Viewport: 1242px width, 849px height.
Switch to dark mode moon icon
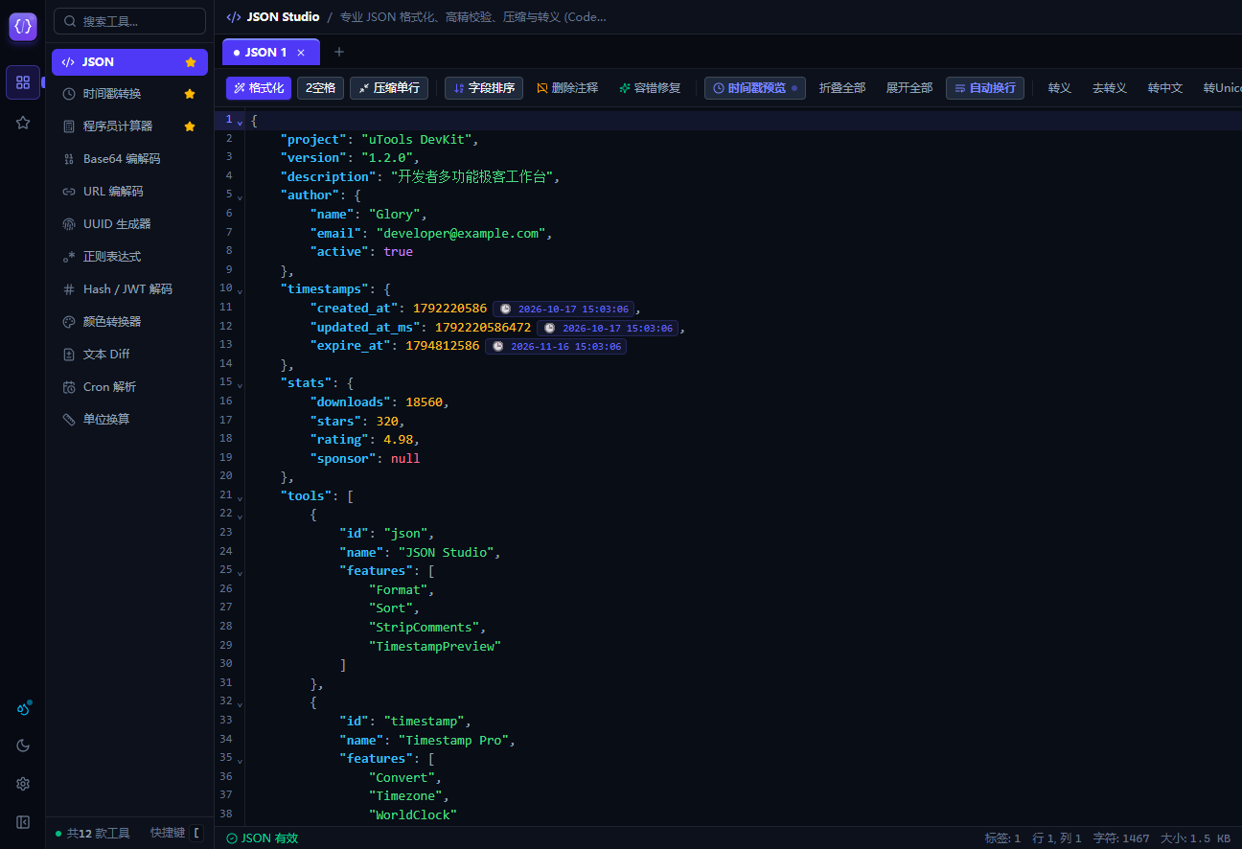(x=23, y=746)
